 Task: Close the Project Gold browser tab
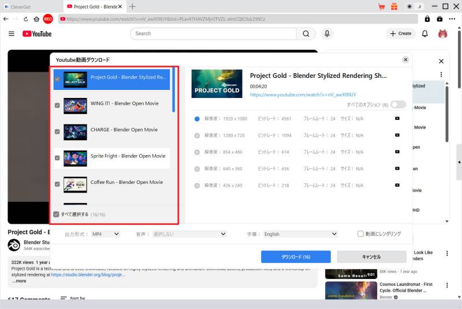tap(120, 6)
